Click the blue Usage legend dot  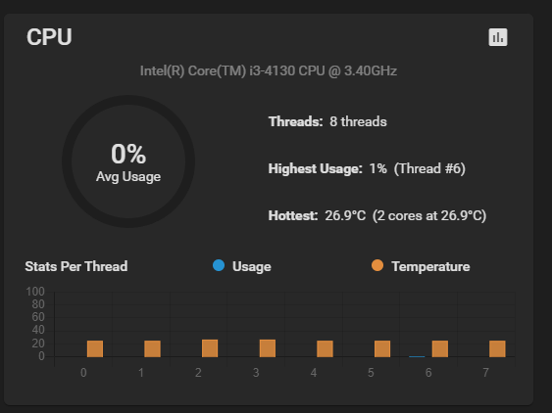pyautogui.click(x=219, y=265)
